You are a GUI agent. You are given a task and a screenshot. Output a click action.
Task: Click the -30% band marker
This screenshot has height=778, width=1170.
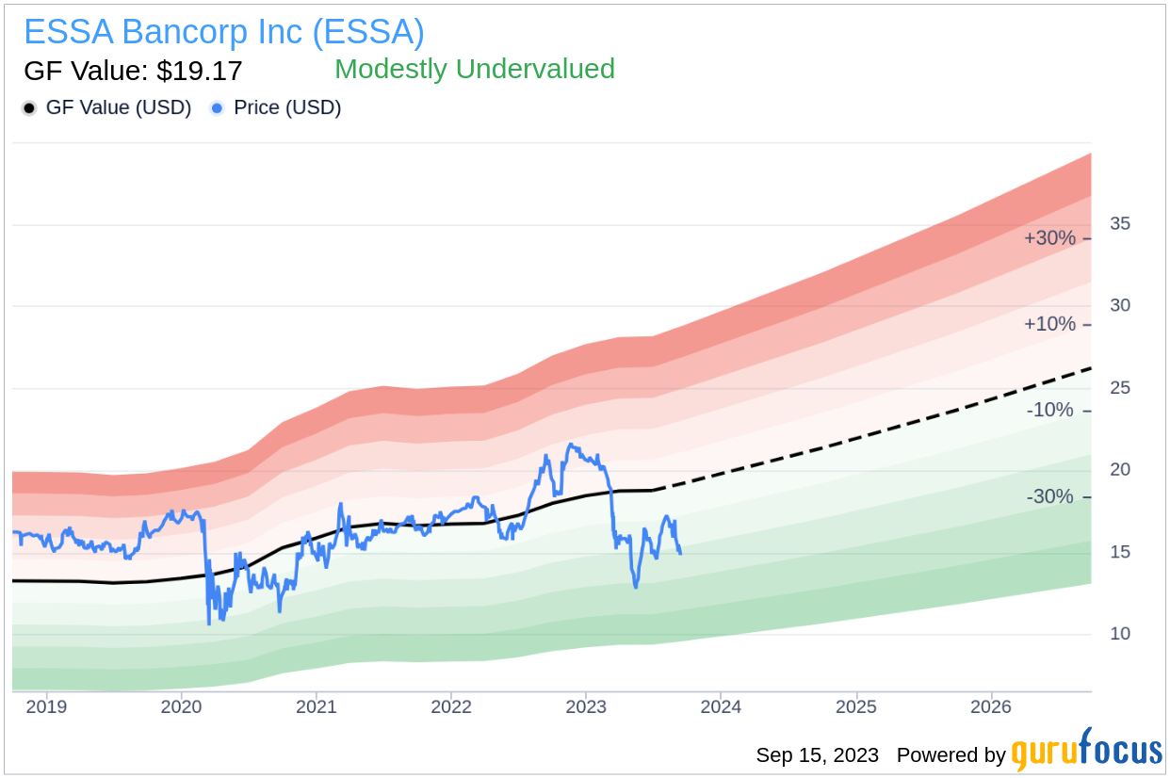click(1050, 496)
